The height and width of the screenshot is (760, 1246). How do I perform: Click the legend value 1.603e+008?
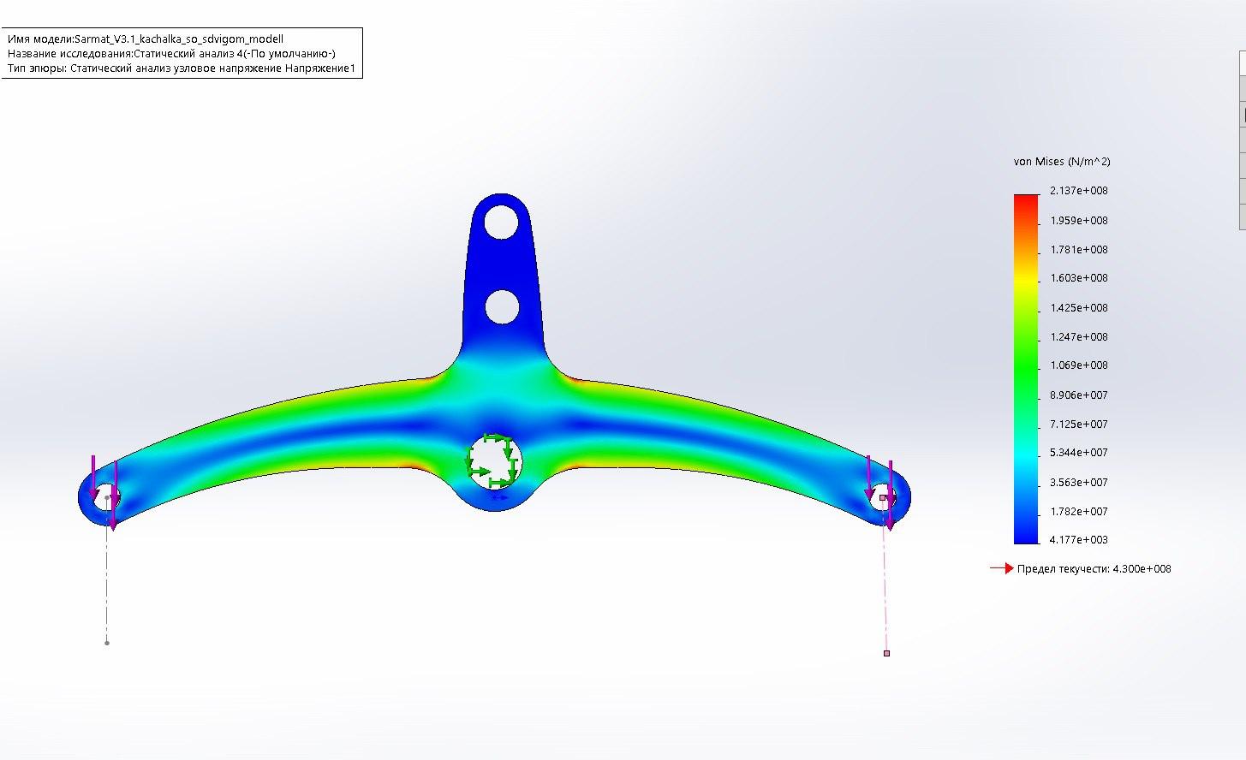click(1078, 278)
